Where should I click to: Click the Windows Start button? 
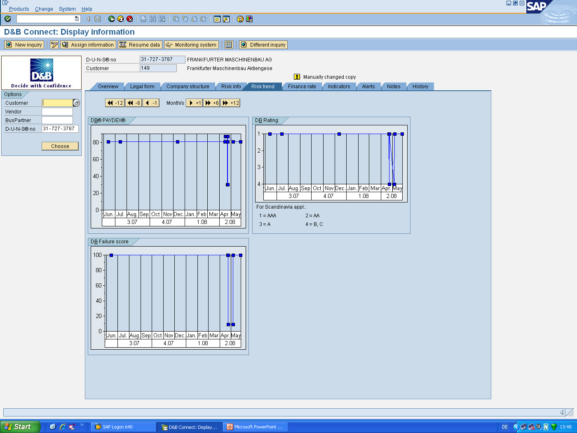click(20, 427)
